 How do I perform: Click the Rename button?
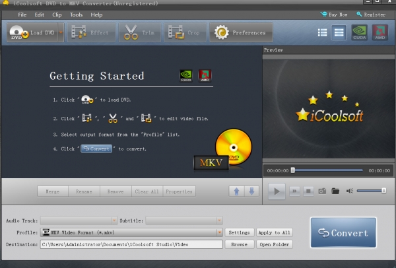coord(84,191)
